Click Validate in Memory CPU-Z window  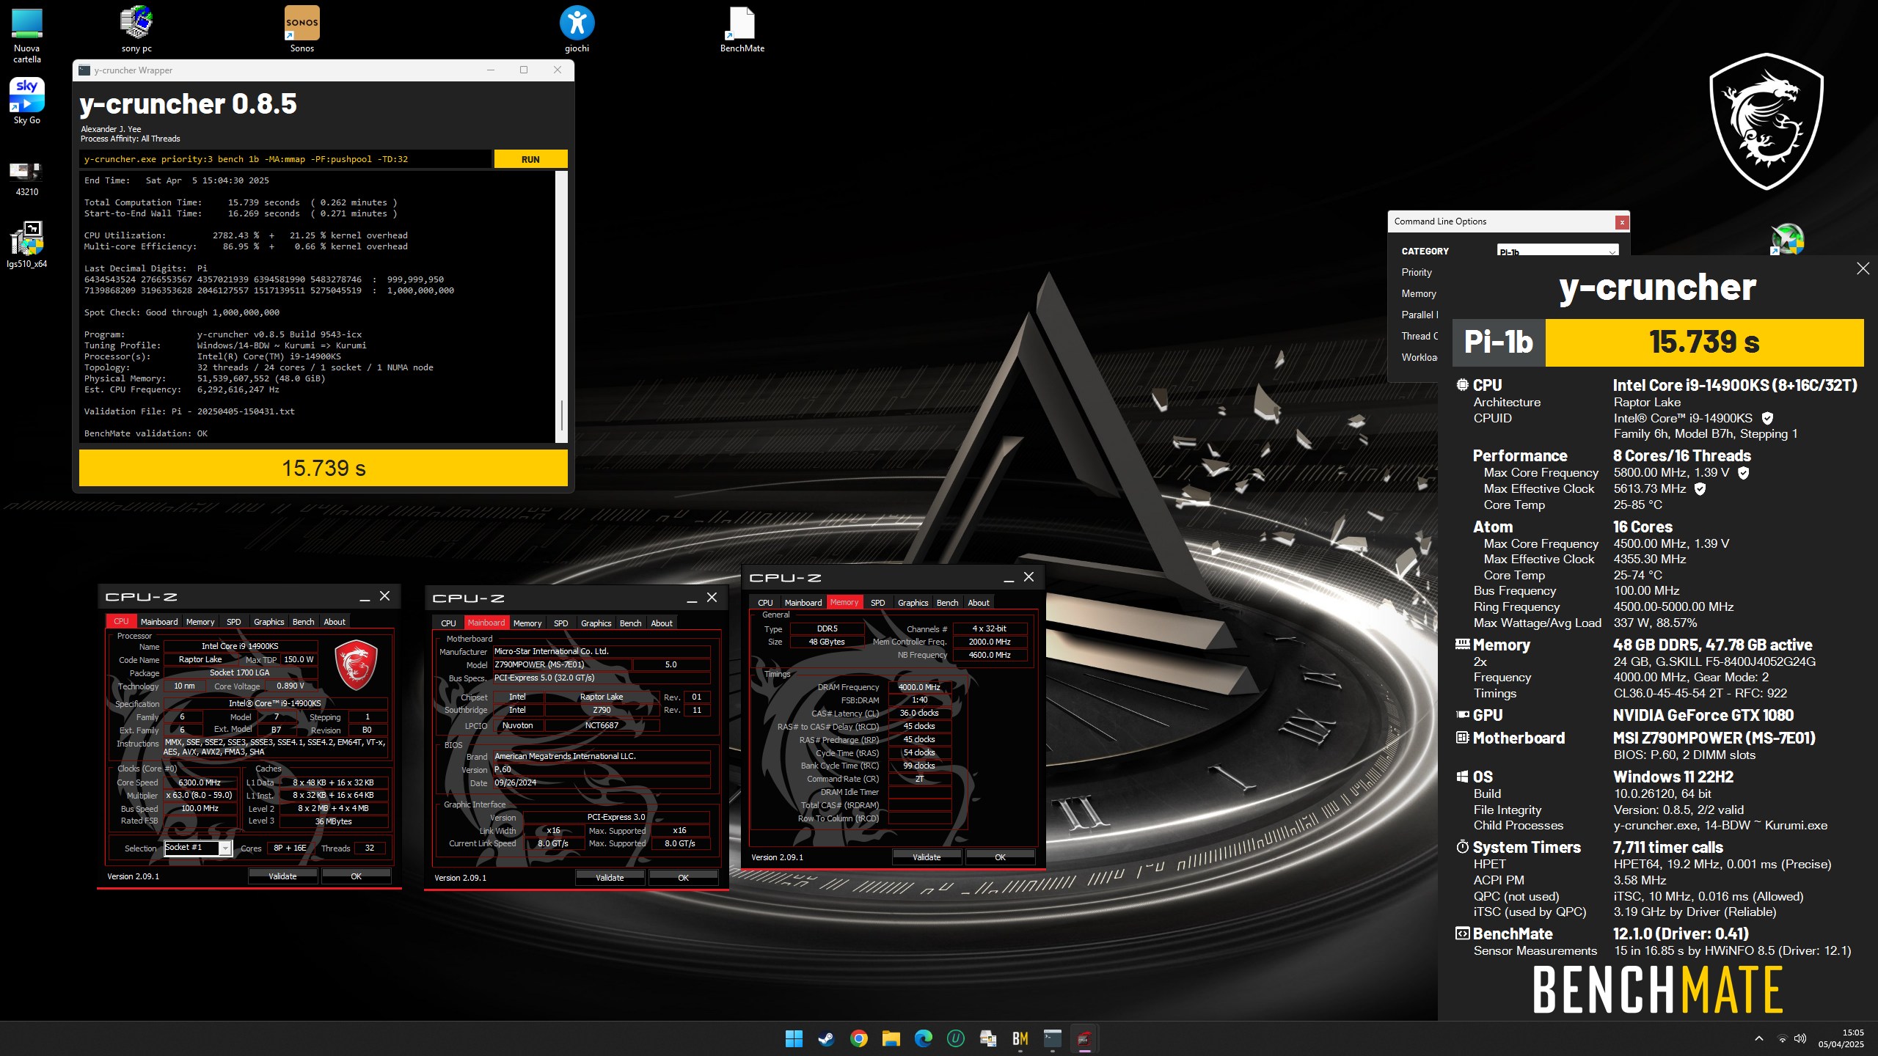pos(927,857)
